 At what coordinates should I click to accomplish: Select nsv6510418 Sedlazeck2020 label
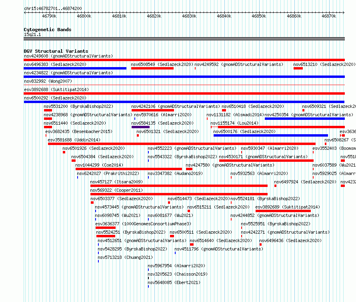253,106
